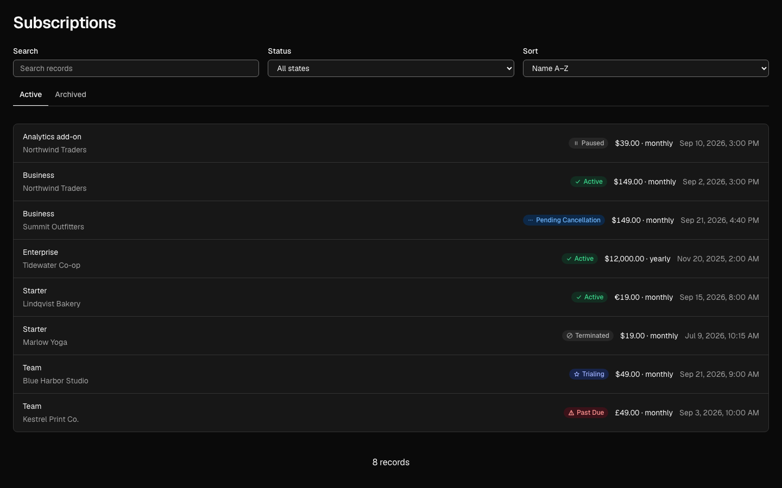Click the date Sep 2, 2026, 3:00 PM
The width and height of the screenshot is (782, 488).
click(x=721, y=182)
